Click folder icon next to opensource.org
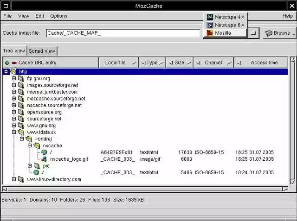This screenshot has height=221, width=297. 21,112
